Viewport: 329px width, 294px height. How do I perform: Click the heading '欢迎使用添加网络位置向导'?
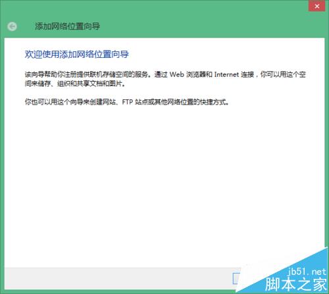pos(76,55)
